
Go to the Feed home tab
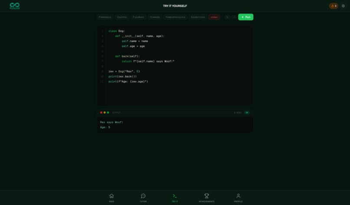pos(112,198)
